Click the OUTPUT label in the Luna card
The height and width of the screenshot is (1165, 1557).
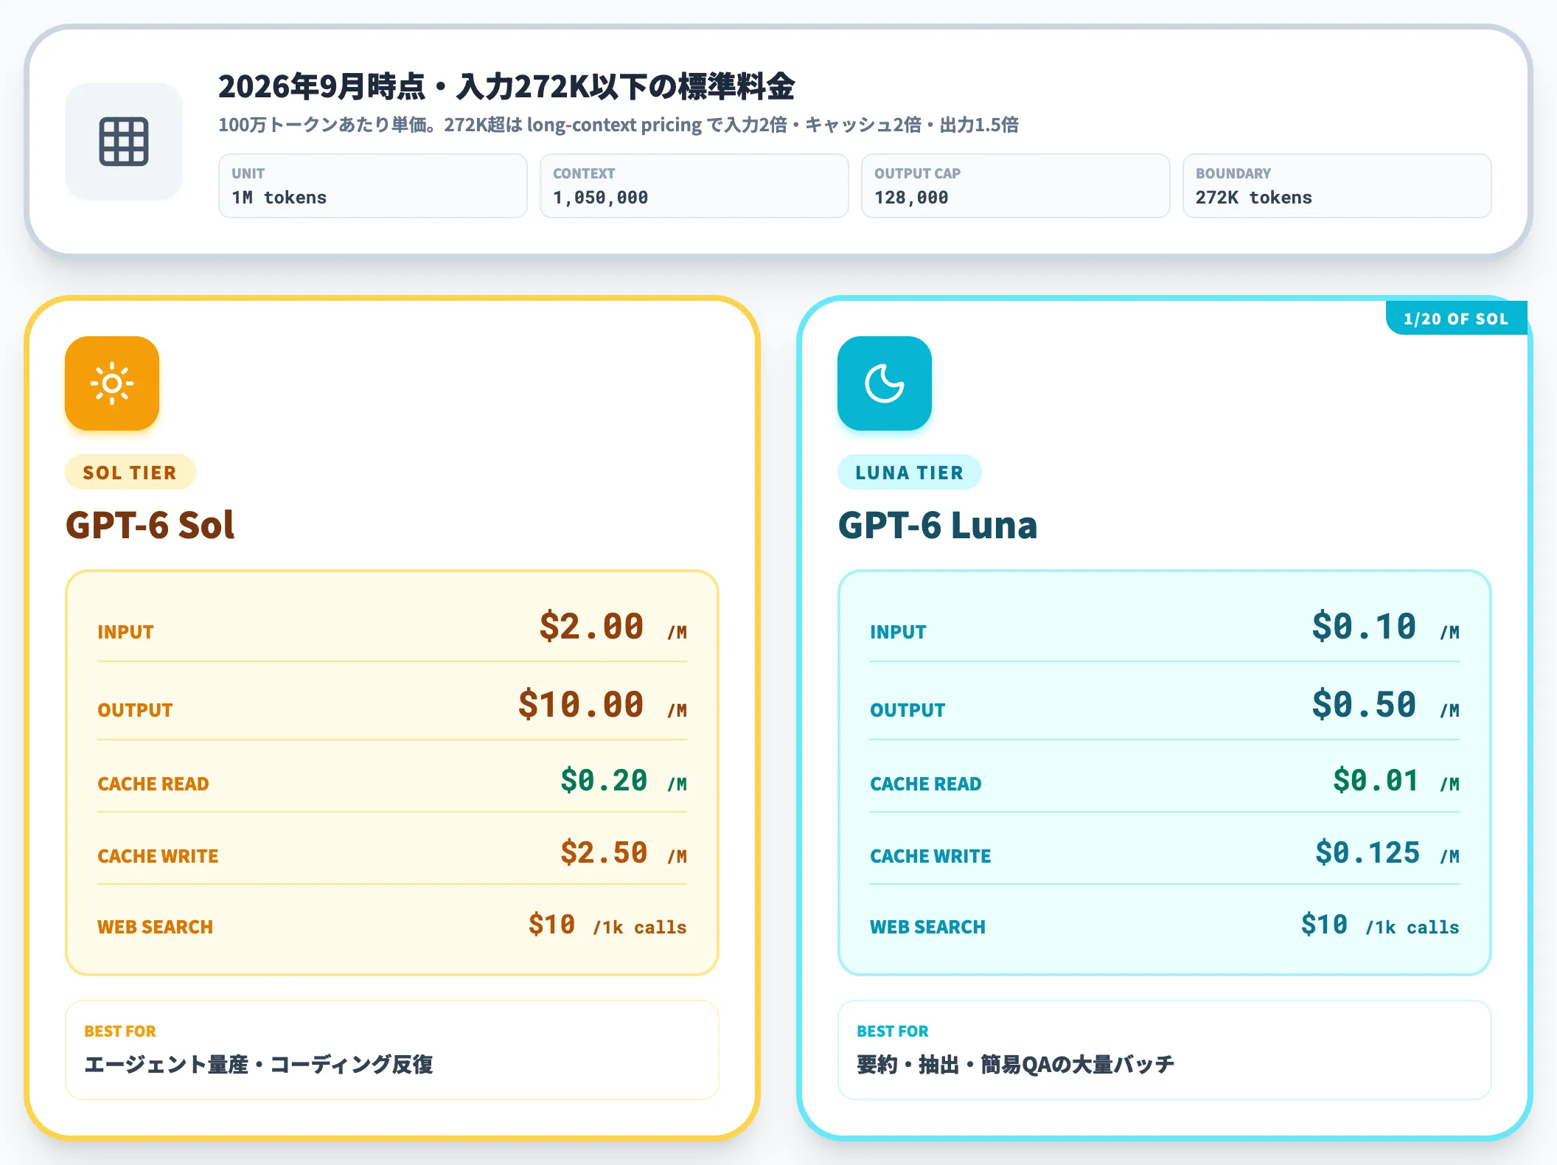[908, 711]
